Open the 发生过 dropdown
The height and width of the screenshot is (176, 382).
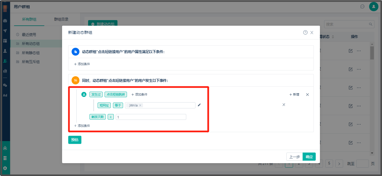[x=96, y=94]
